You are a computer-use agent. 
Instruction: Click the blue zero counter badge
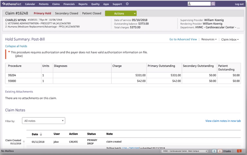[x=214, y=151]
